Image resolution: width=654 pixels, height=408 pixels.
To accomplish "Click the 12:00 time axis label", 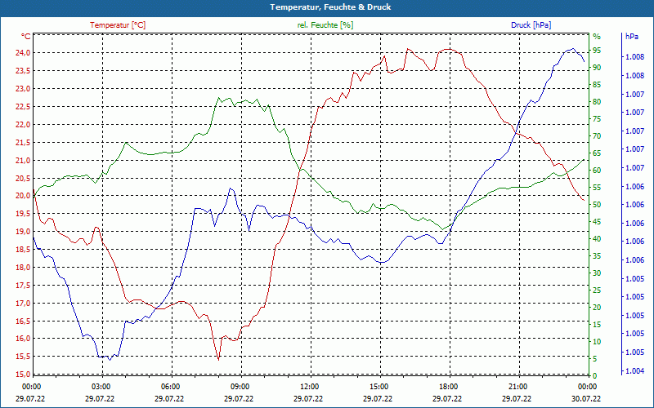I will pos(309,387).
